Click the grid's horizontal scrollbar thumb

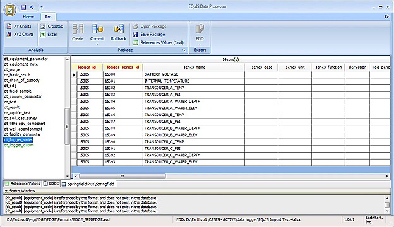coord(122,176)
